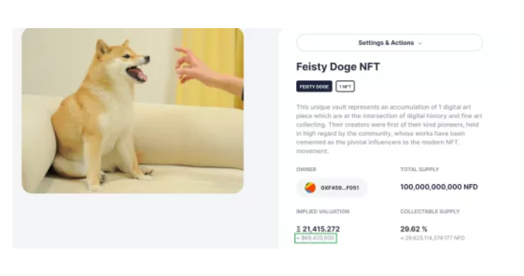Click the Ethereum symbol before 21,415.272
The width and height of the screenshot is (524, 276).
(298, 229)
